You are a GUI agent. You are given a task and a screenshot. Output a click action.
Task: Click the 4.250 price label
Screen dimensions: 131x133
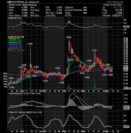[x=82, y=73]
